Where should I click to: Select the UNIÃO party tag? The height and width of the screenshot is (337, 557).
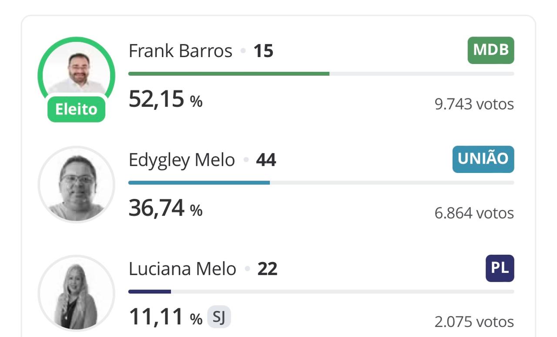(x=483, y=159)
